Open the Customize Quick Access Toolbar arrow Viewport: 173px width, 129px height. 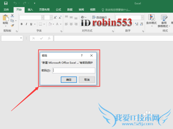click(35, 3)
